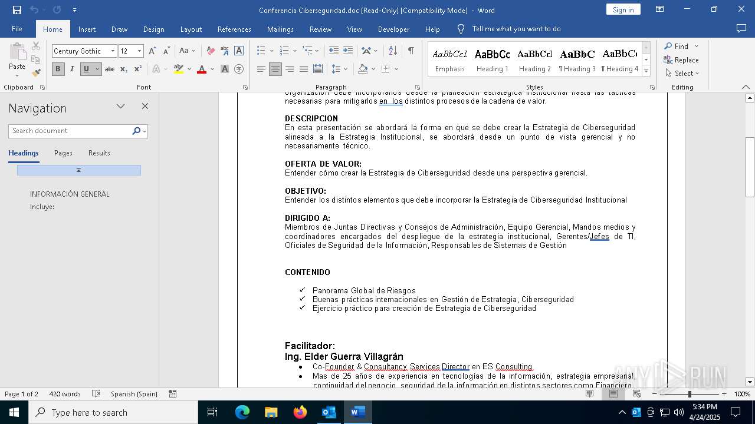Apply the red font color swatch
Viewport: 755px width, 424px height.
tap(202, 69)
